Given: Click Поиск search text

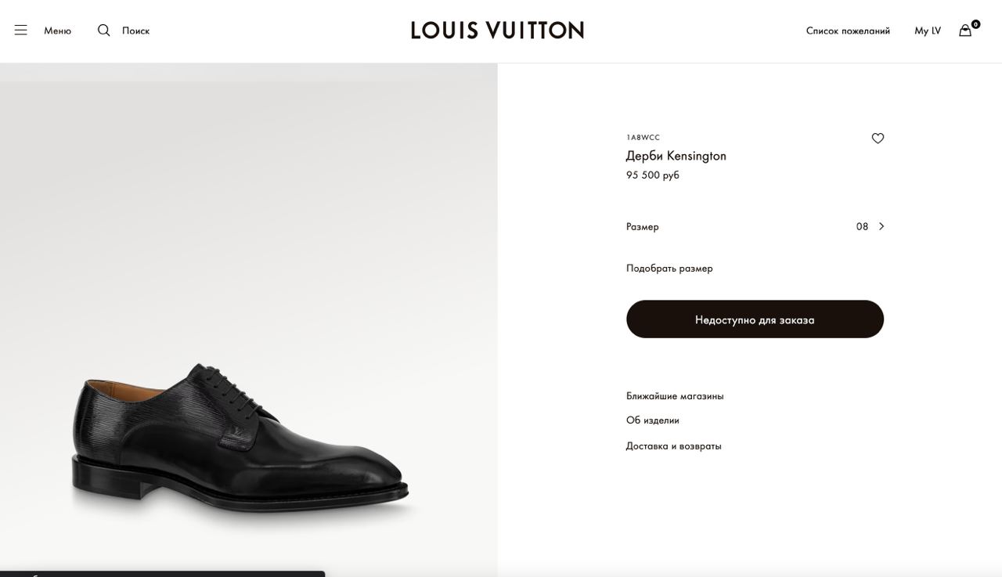Looking at the screenshot, I should point(135,31).
